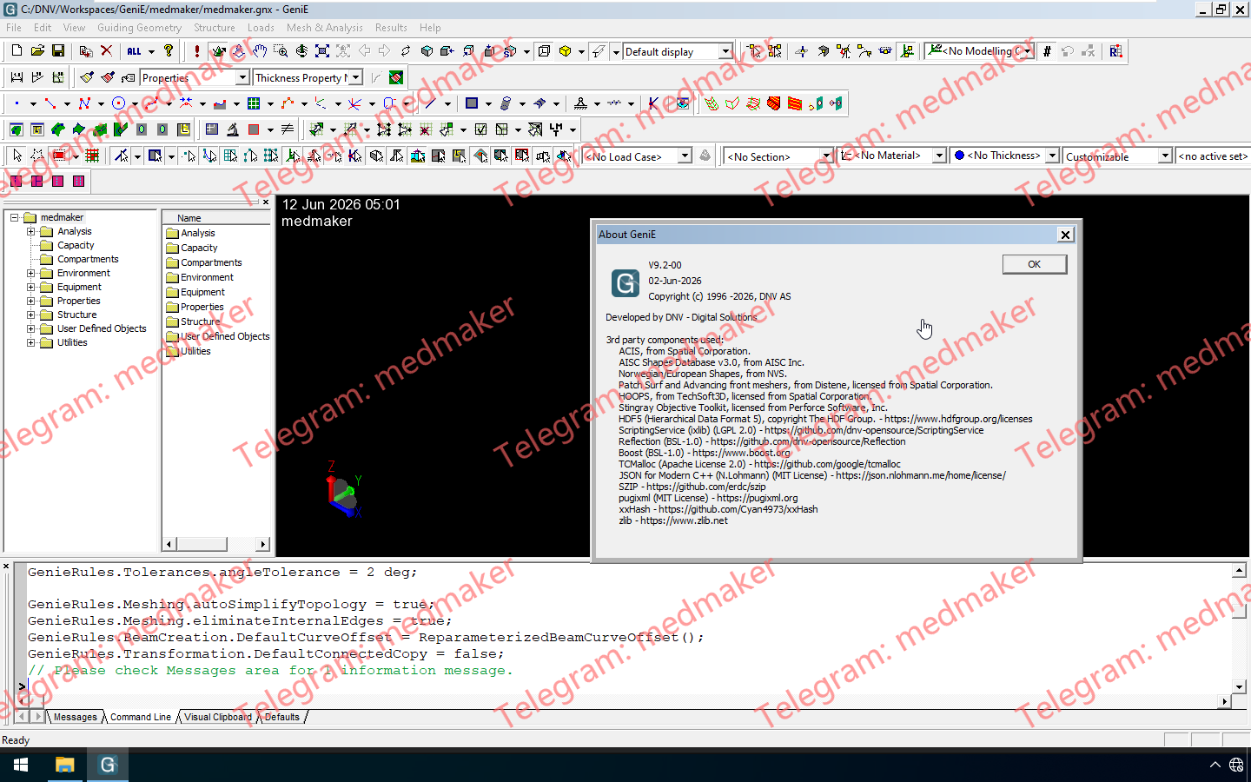Select the hand pan tool
Viewport: 1251px width, 782px height.
pos(260,51)
